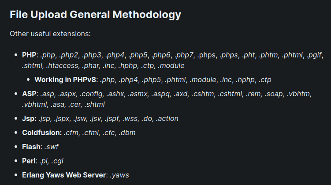Click the .action extension text

click(167, 119)
